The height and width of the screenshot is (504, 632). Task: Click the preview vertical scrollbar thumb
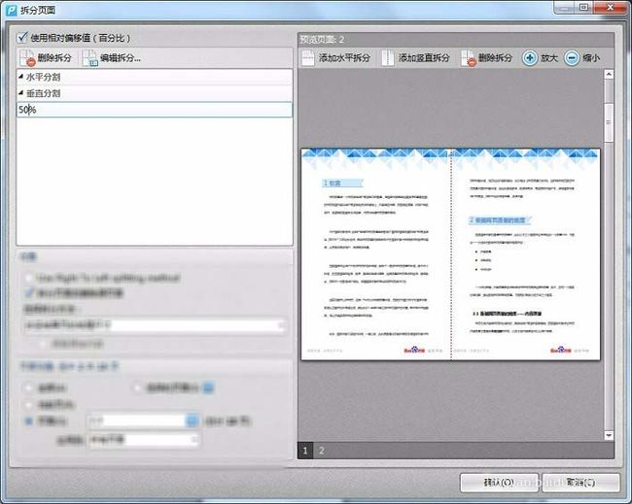tap(609, 122)
